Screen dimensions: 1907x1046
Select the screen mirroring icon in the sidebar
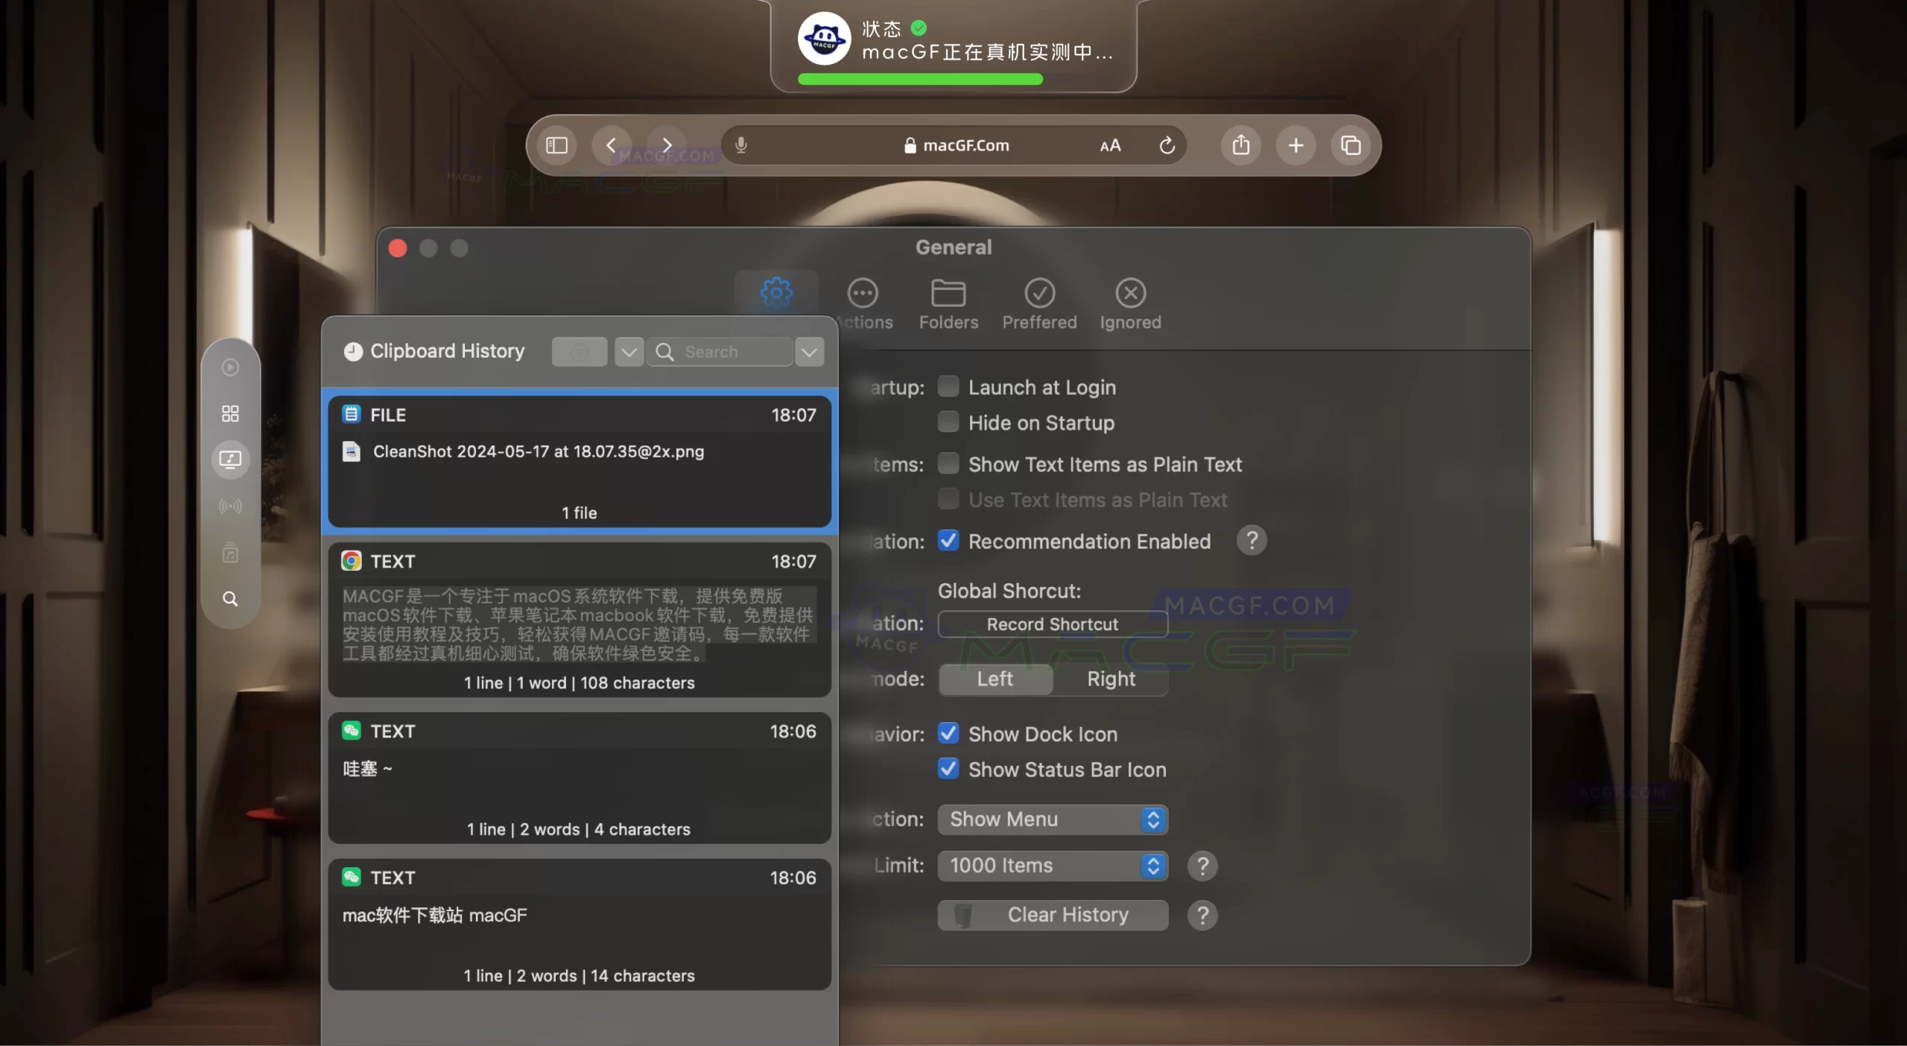230,460
